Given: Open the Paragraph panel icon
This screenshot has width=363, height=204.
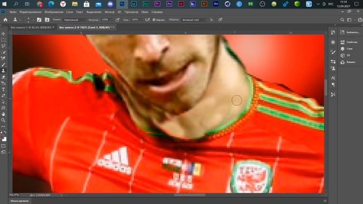Looking at the screenshot, I should point(333,84).
